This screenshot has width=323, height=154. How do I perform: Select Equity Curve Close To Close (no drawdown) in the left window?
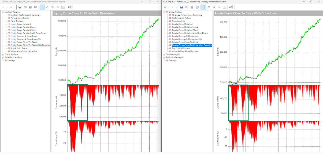[x=24, y=42]
